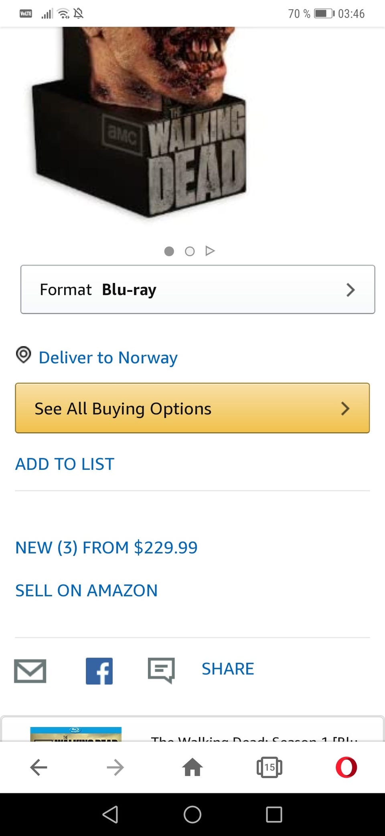
Task: Click ADD TO LIST
Action: pyautogui.click(x=65, y=464)
